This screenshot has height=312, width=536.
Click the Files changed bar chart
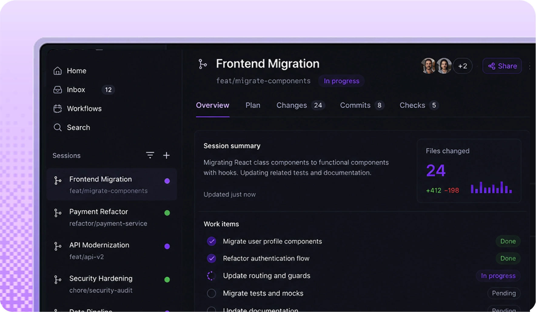pos(491,187)
